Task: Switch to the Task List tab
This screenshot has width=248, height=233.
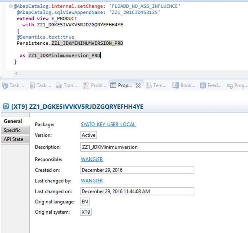Action: coord(40,85)
